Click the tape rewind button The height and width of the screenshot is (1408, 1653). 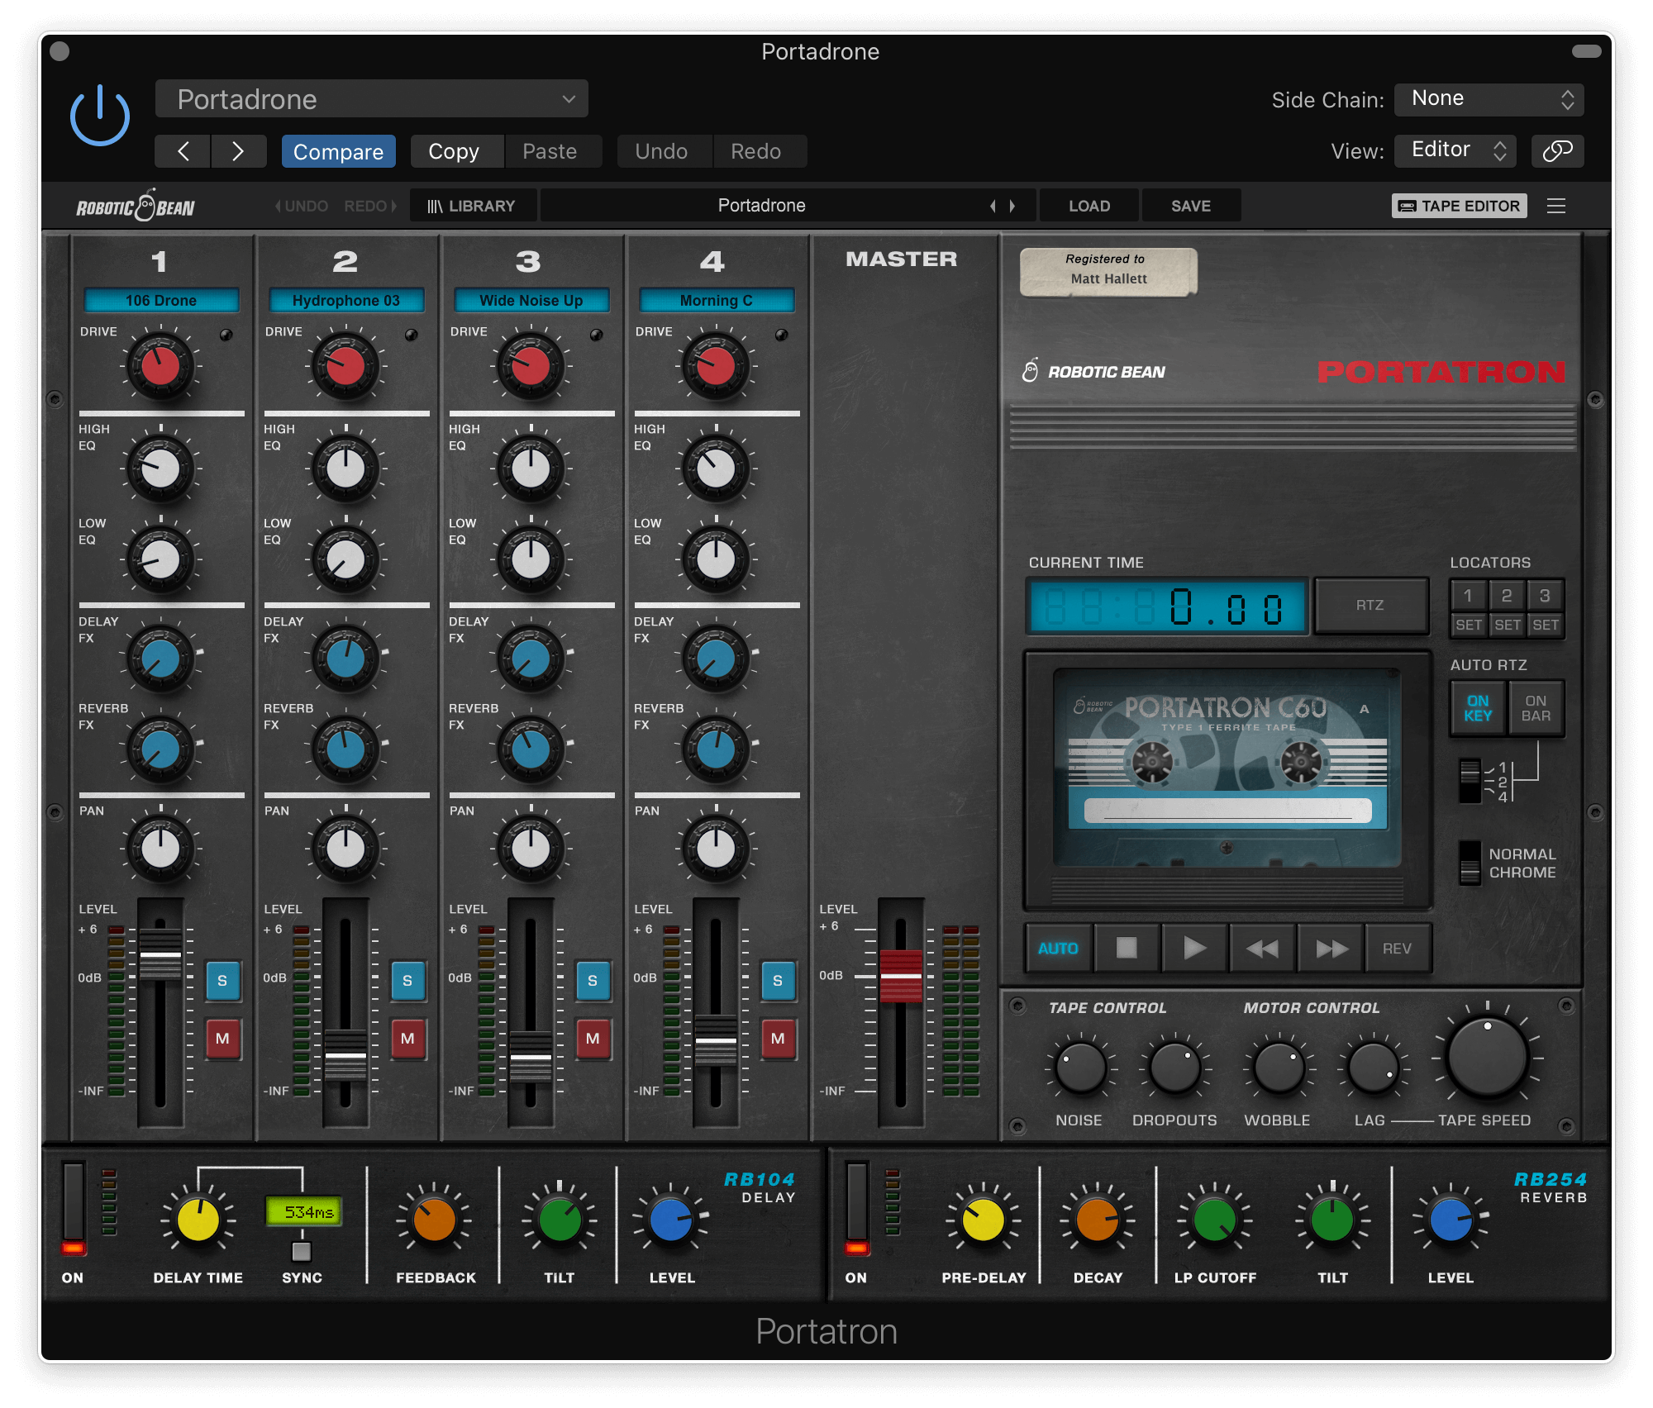point(1262,949)
